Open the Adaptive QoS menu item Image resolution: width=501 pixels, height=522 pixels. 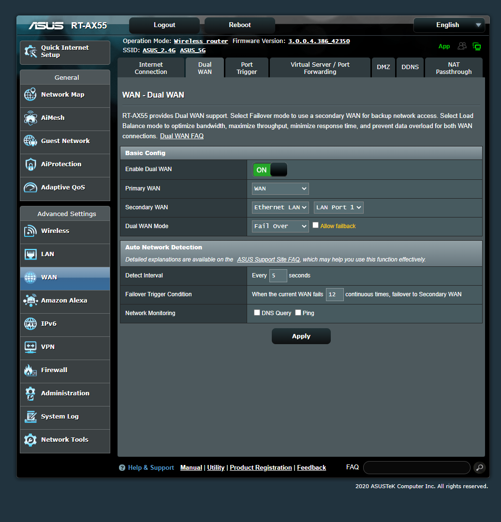65,189
